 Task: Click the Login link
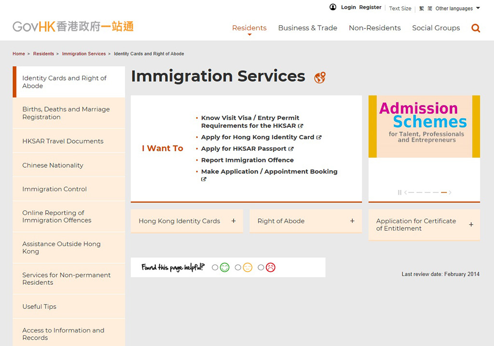(348, 7)
